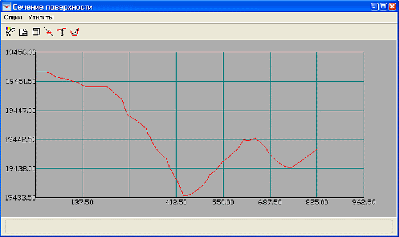
Task: Click the Сечение поверхности title bar text
Action: point(53,7)
